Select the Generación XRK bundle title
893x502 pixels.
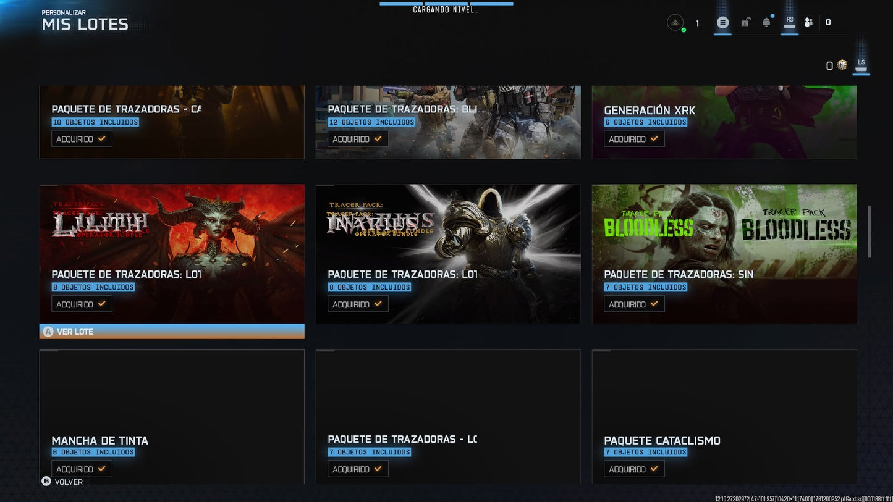[x=650, y=111]
